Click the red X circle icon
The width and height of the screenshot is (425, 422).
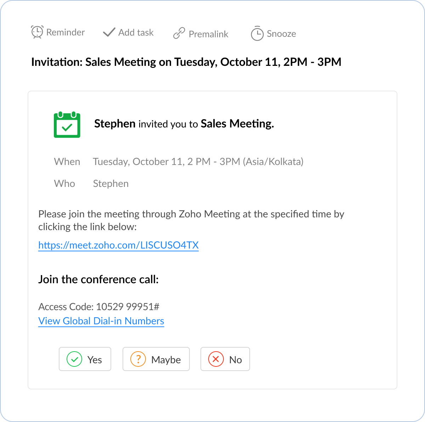(x=216, y=359)
